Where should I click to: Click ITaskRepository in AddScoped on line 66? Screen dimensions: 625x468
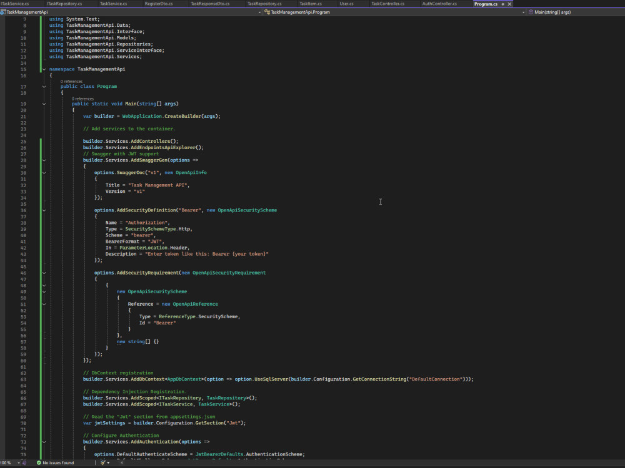[180, 398]
